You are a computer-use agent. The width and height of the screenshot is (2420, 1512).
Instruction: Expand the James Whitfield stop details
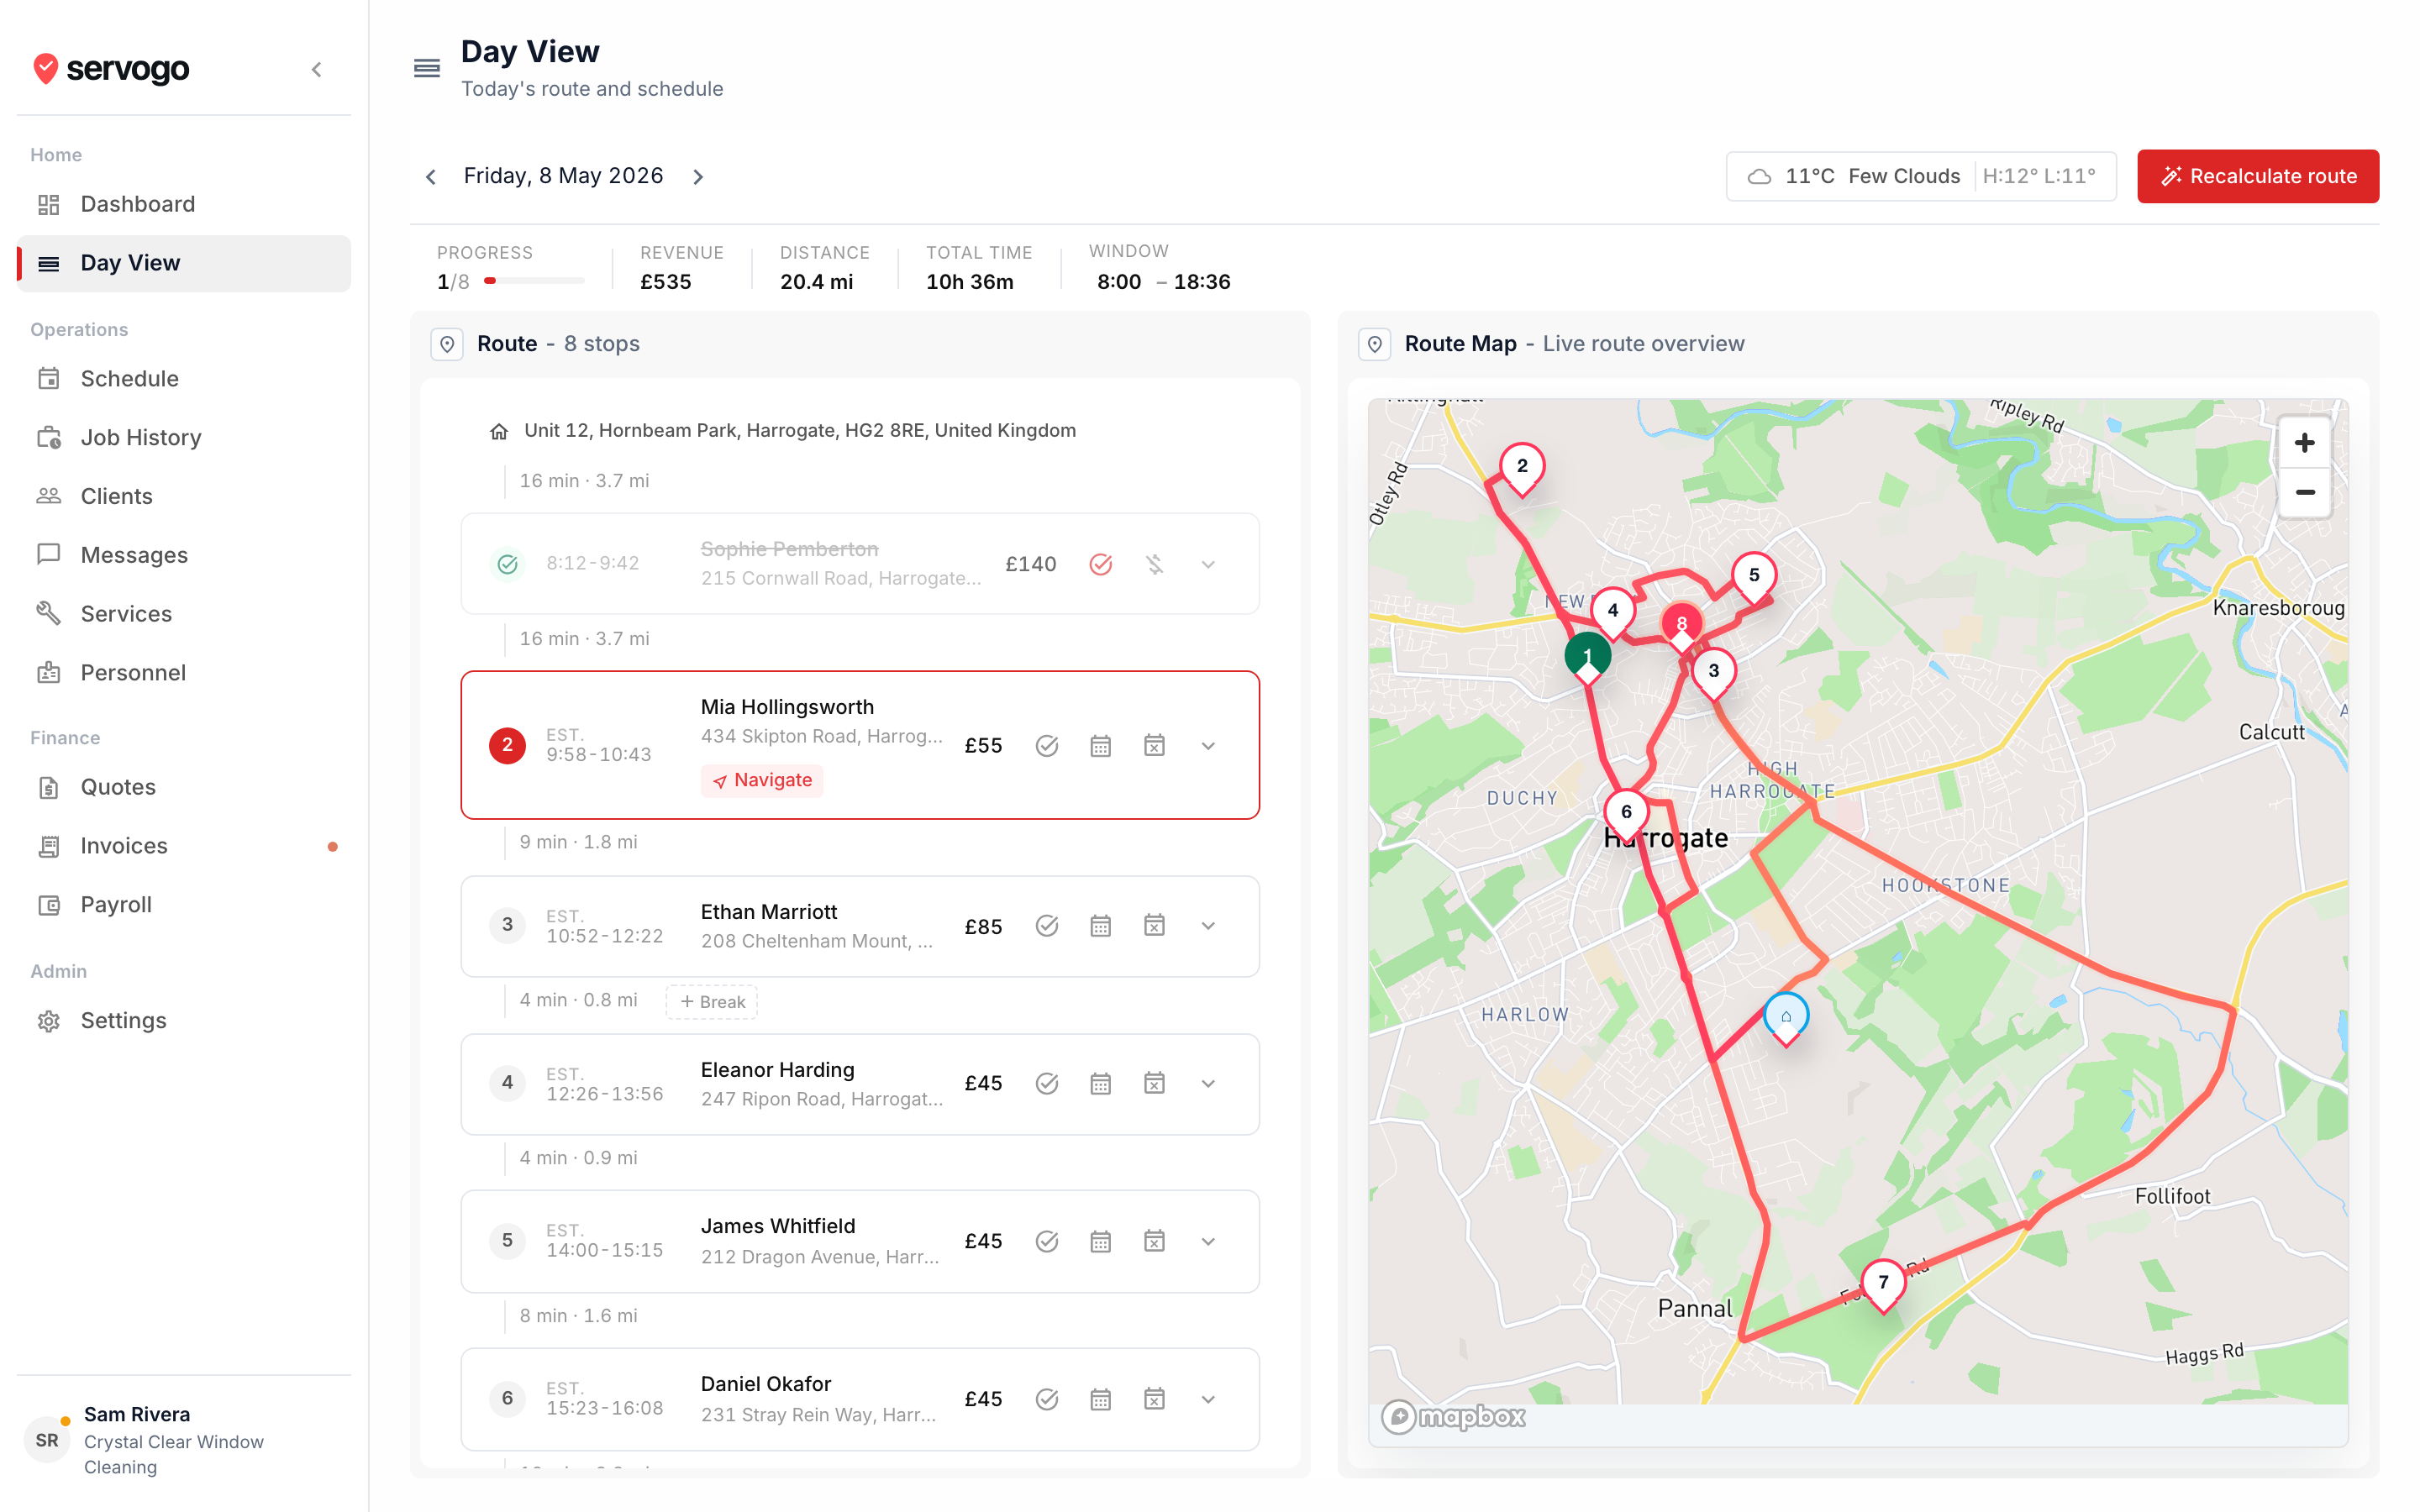click(1208, 1242)
